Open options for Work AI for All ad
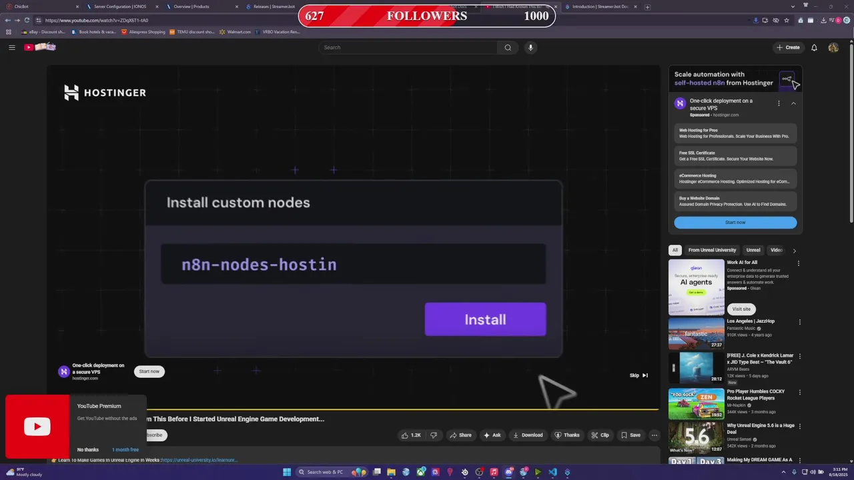The height and width of the screenshot is (480, 854). coord(799,263)
